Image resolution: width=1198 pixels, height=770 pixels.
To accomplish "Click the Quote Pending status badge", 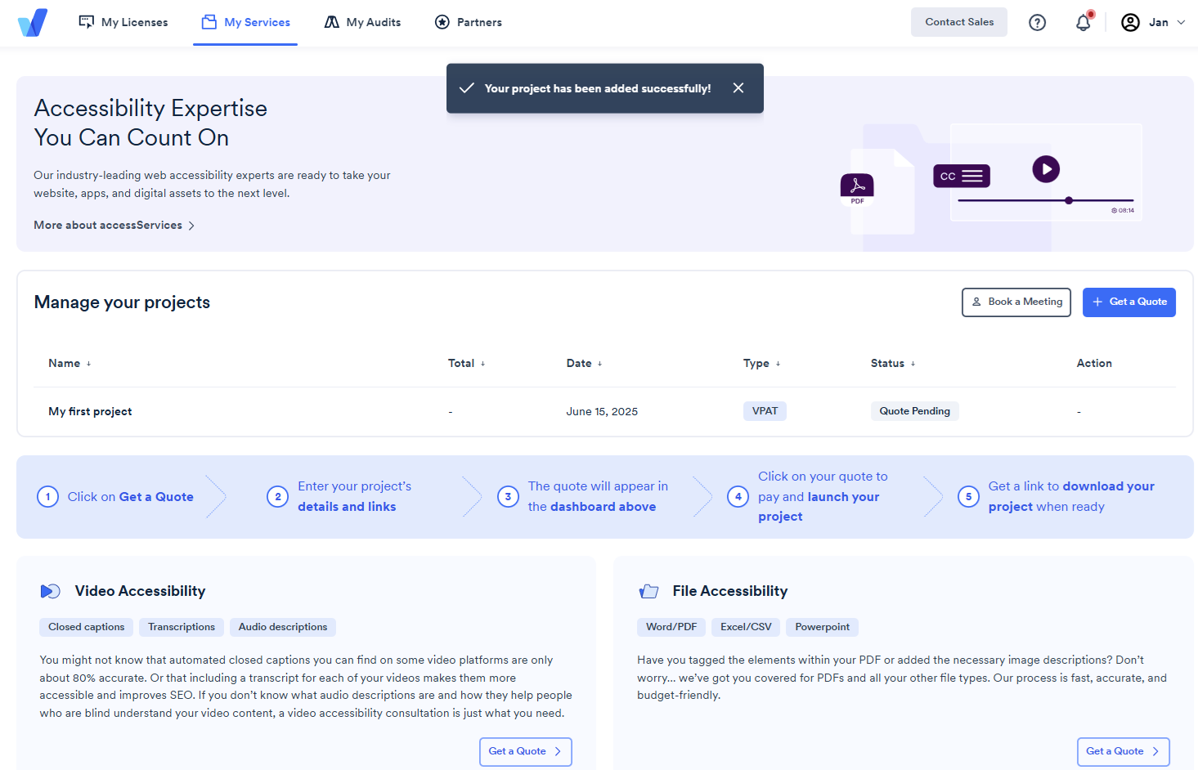I will coord(914,411).
